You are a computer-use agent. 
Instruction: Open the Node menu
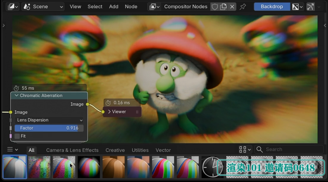pyautogui.click(x=131, y=7)
